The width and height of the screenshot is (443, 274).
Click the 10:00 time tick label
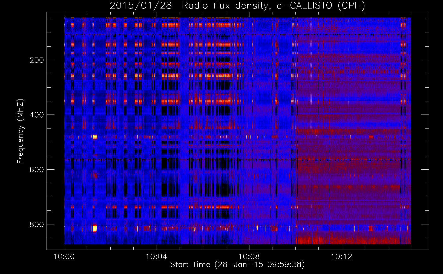[x=64, y=257]
